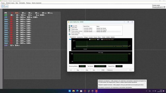Expand the Размер кадра dropdown

click(159, 7)
